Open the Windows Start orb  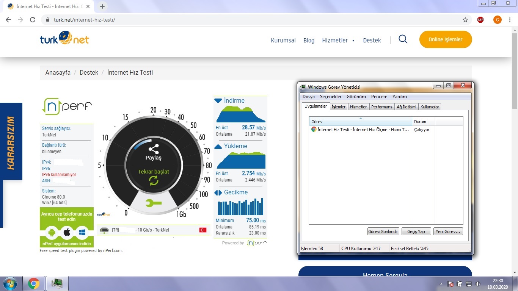[9, 283]
